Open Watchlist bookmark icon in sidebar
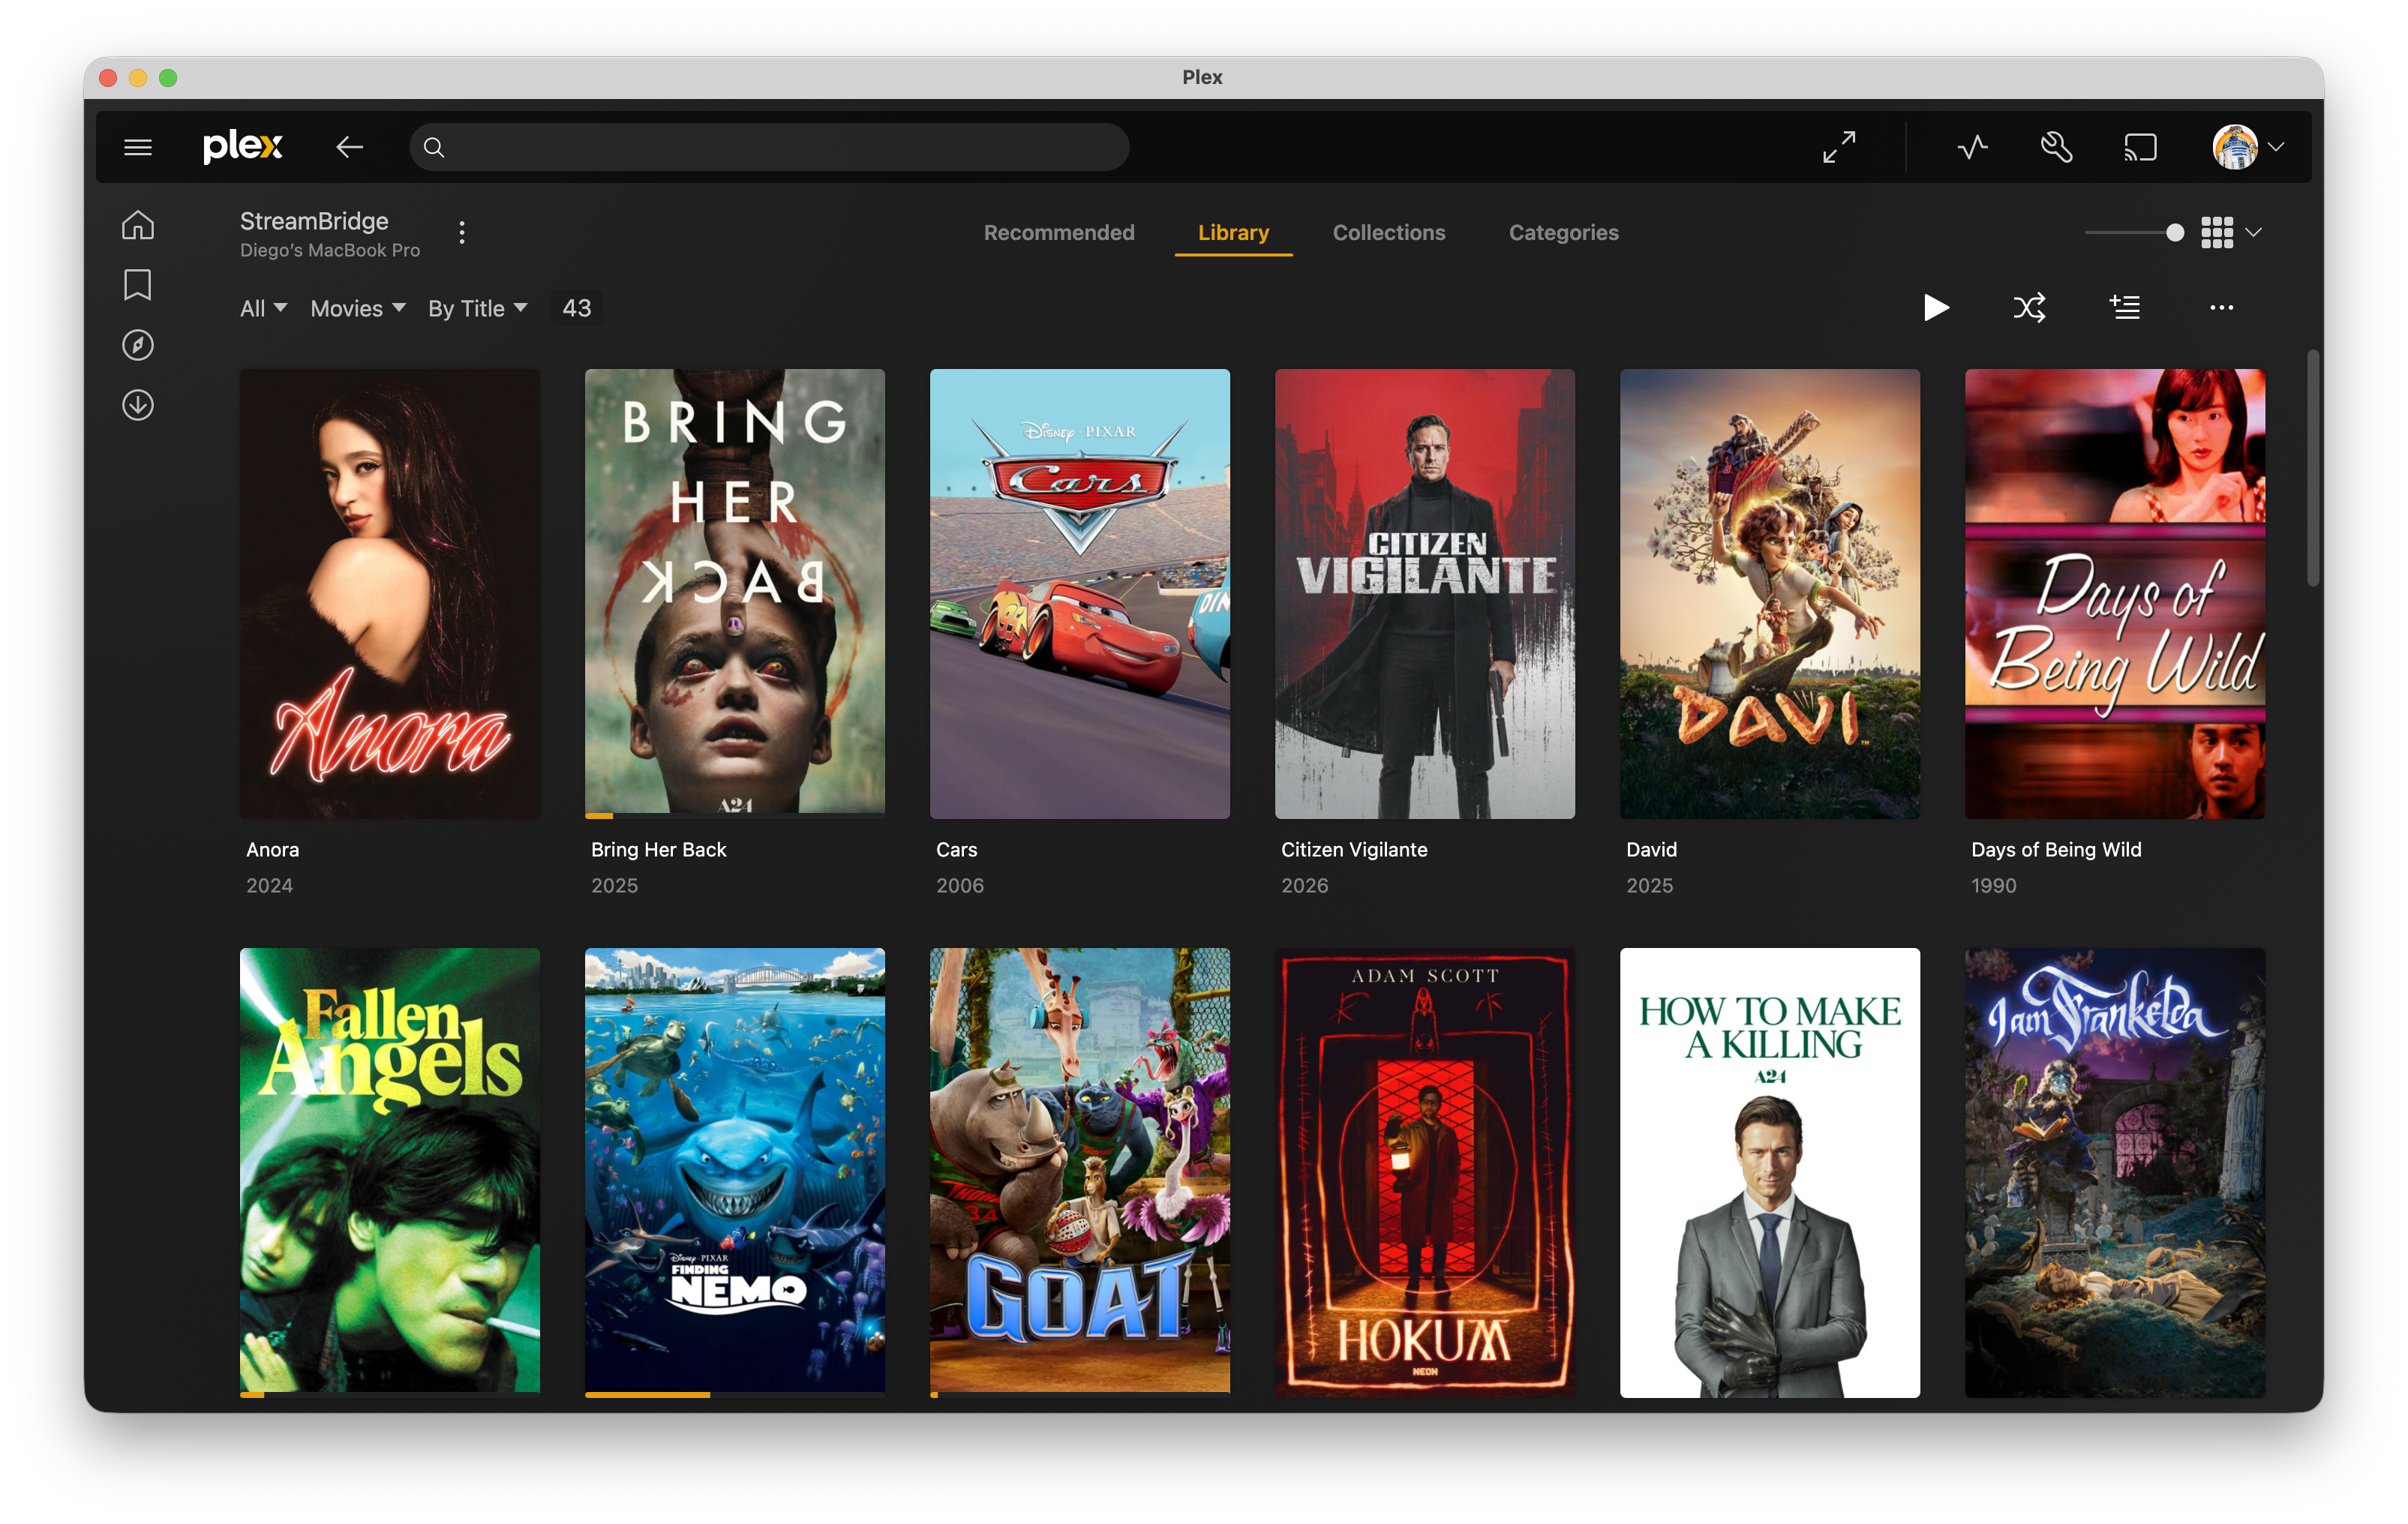The width and height of the screenshot is (2408, 1524). [x=138, y=285]
